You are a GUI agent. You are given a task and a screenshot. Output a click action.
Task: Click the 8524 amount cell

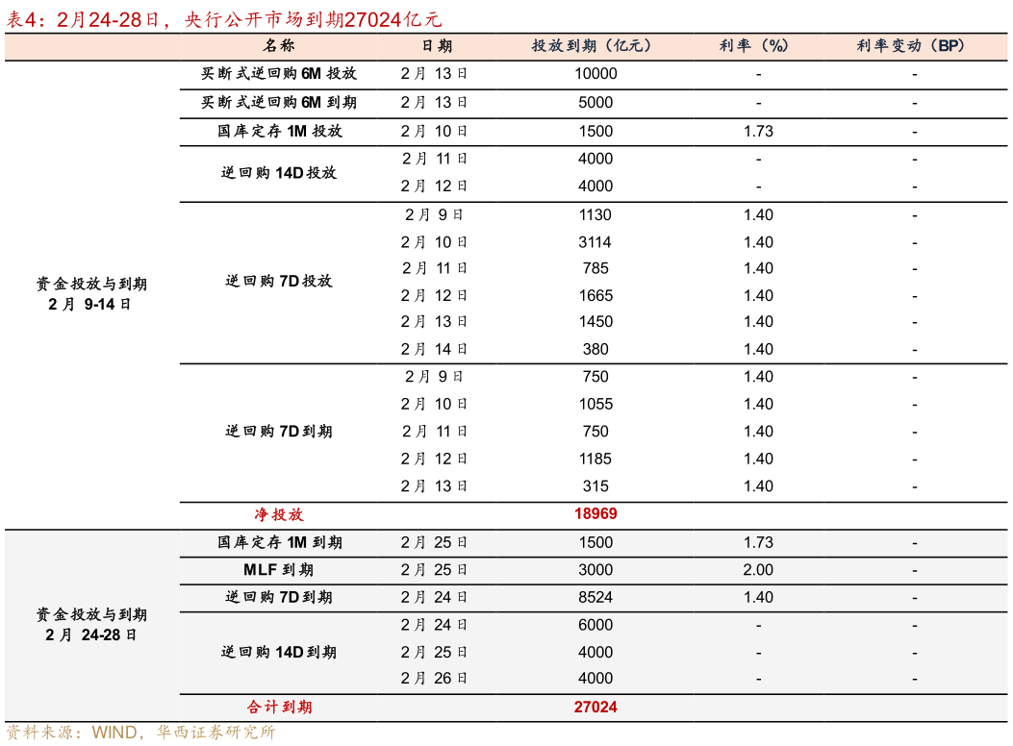click(x=595, y=597)
